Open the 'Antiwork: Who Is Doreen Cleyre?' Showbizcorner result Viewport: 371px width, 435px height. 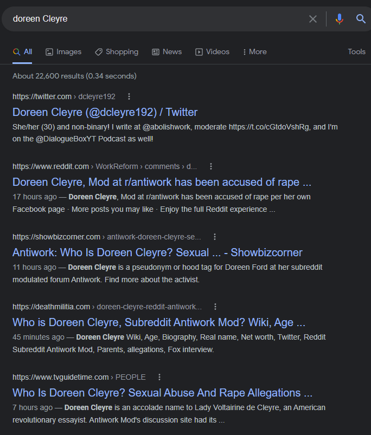157,253
